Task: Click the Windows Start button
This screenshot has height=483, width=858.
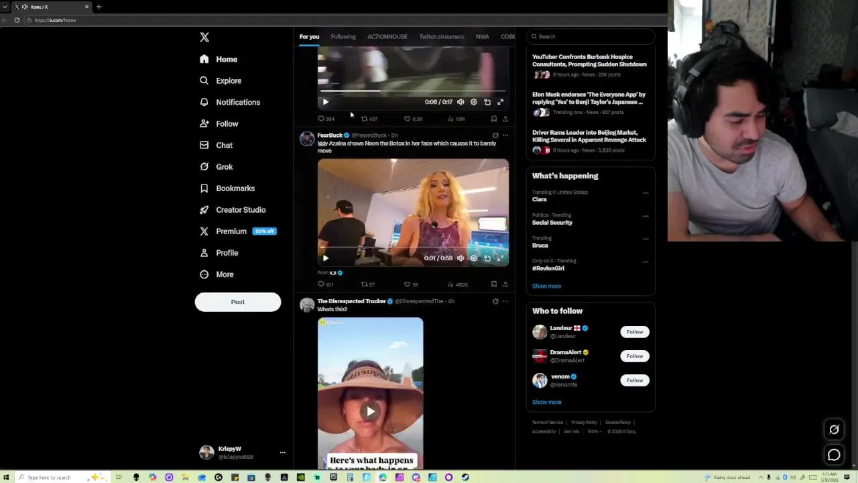Action: (x=6, y=478)
